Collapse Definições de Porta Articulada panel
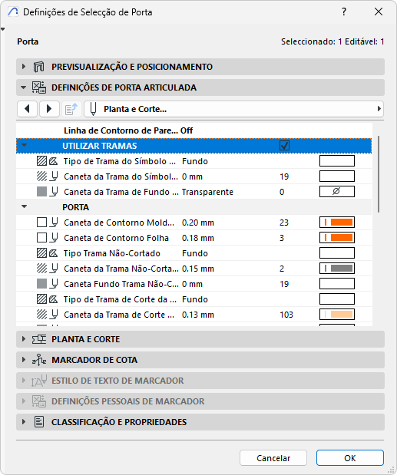Image resolution: width=397 pixels, height=475 pixels. (24, 87)
